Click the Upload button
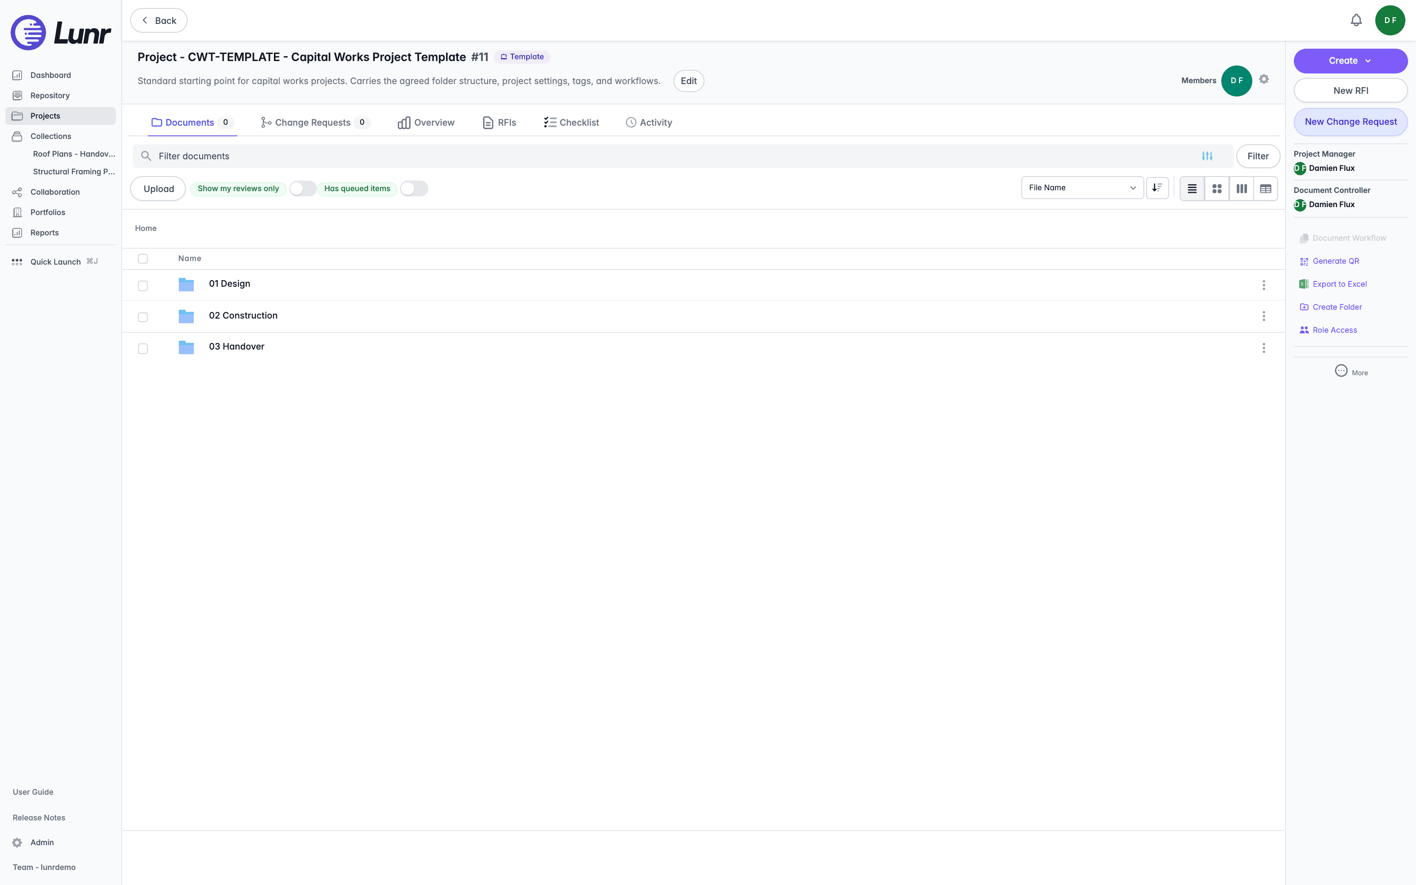Viewport: 1416px width, 885px height. 158,189
